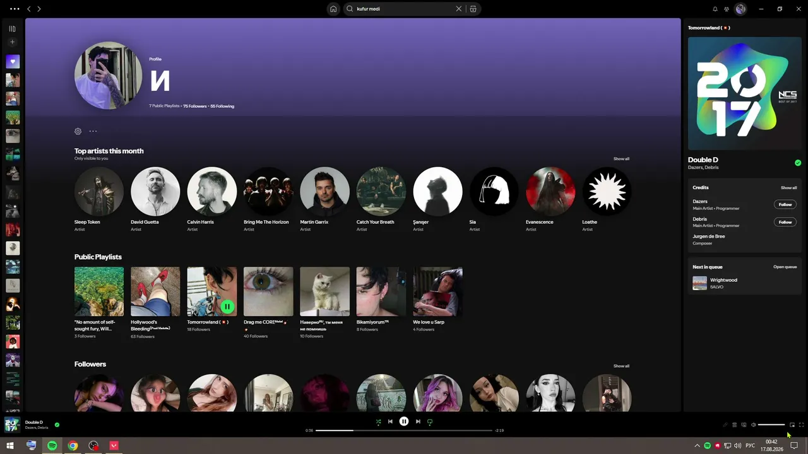Open the white cat playlist with 10 Followers
This screenshot has height=454, width=808.
point(324,303)
